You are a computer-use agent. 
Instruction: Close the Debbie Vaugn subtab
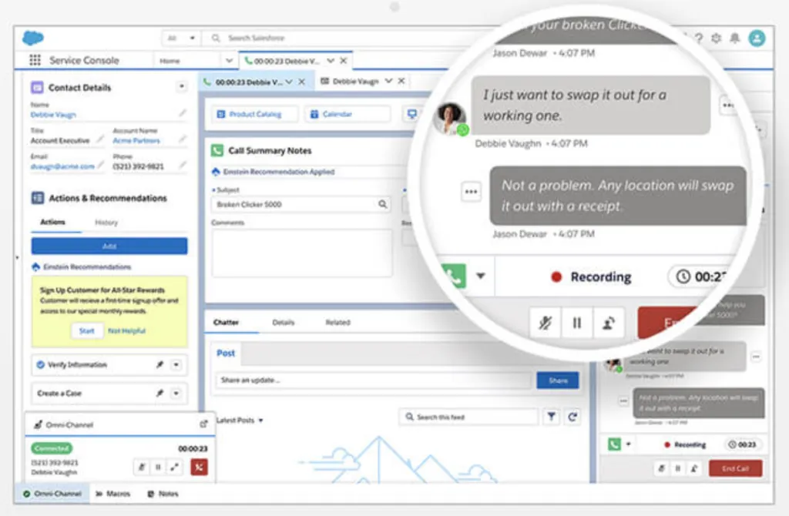click(401, 81)
